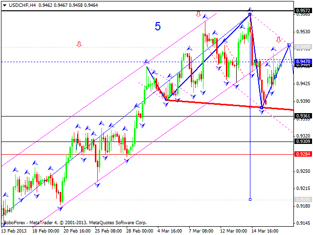Click the red down arrow below the 0.9572 line
Screen dimensions: 313x235
(199, 14)
